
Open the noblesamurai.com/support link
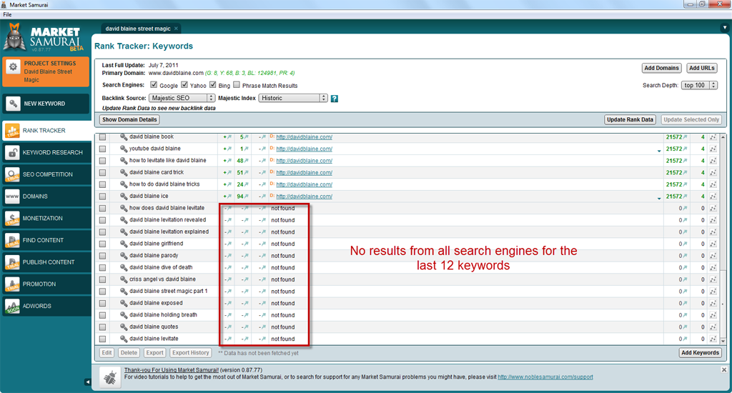pyautogui.click(x=545, y=377)
